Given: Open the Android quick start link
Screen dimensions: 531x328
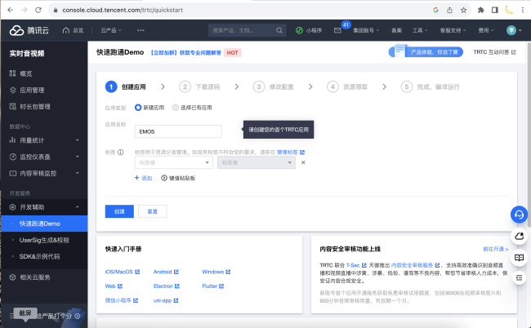Looking at the screenshot, I should point(166,272).
